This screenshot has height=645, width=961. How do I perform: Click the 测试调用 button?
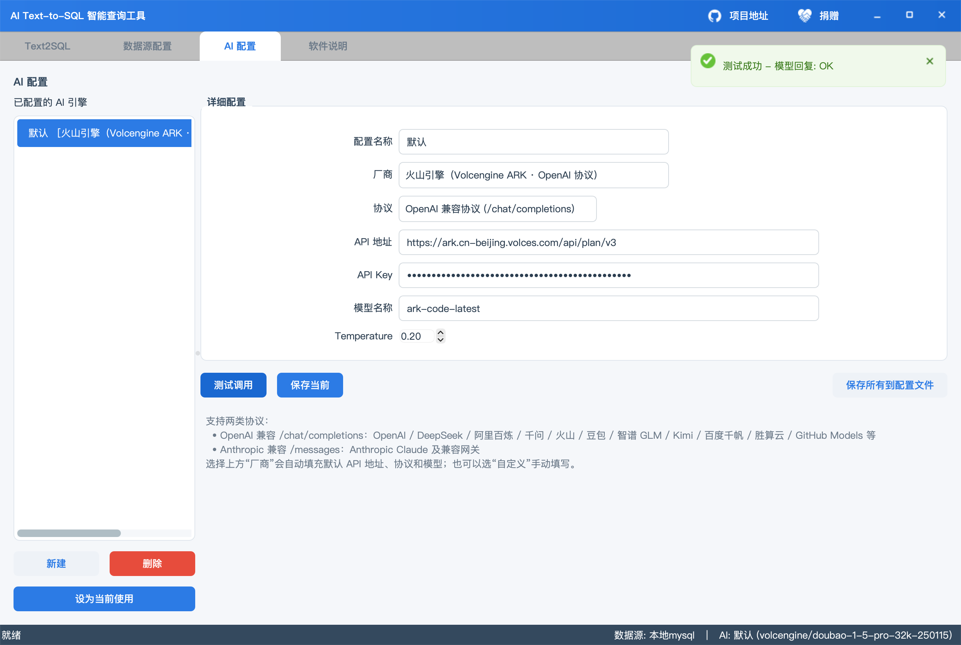233,385
